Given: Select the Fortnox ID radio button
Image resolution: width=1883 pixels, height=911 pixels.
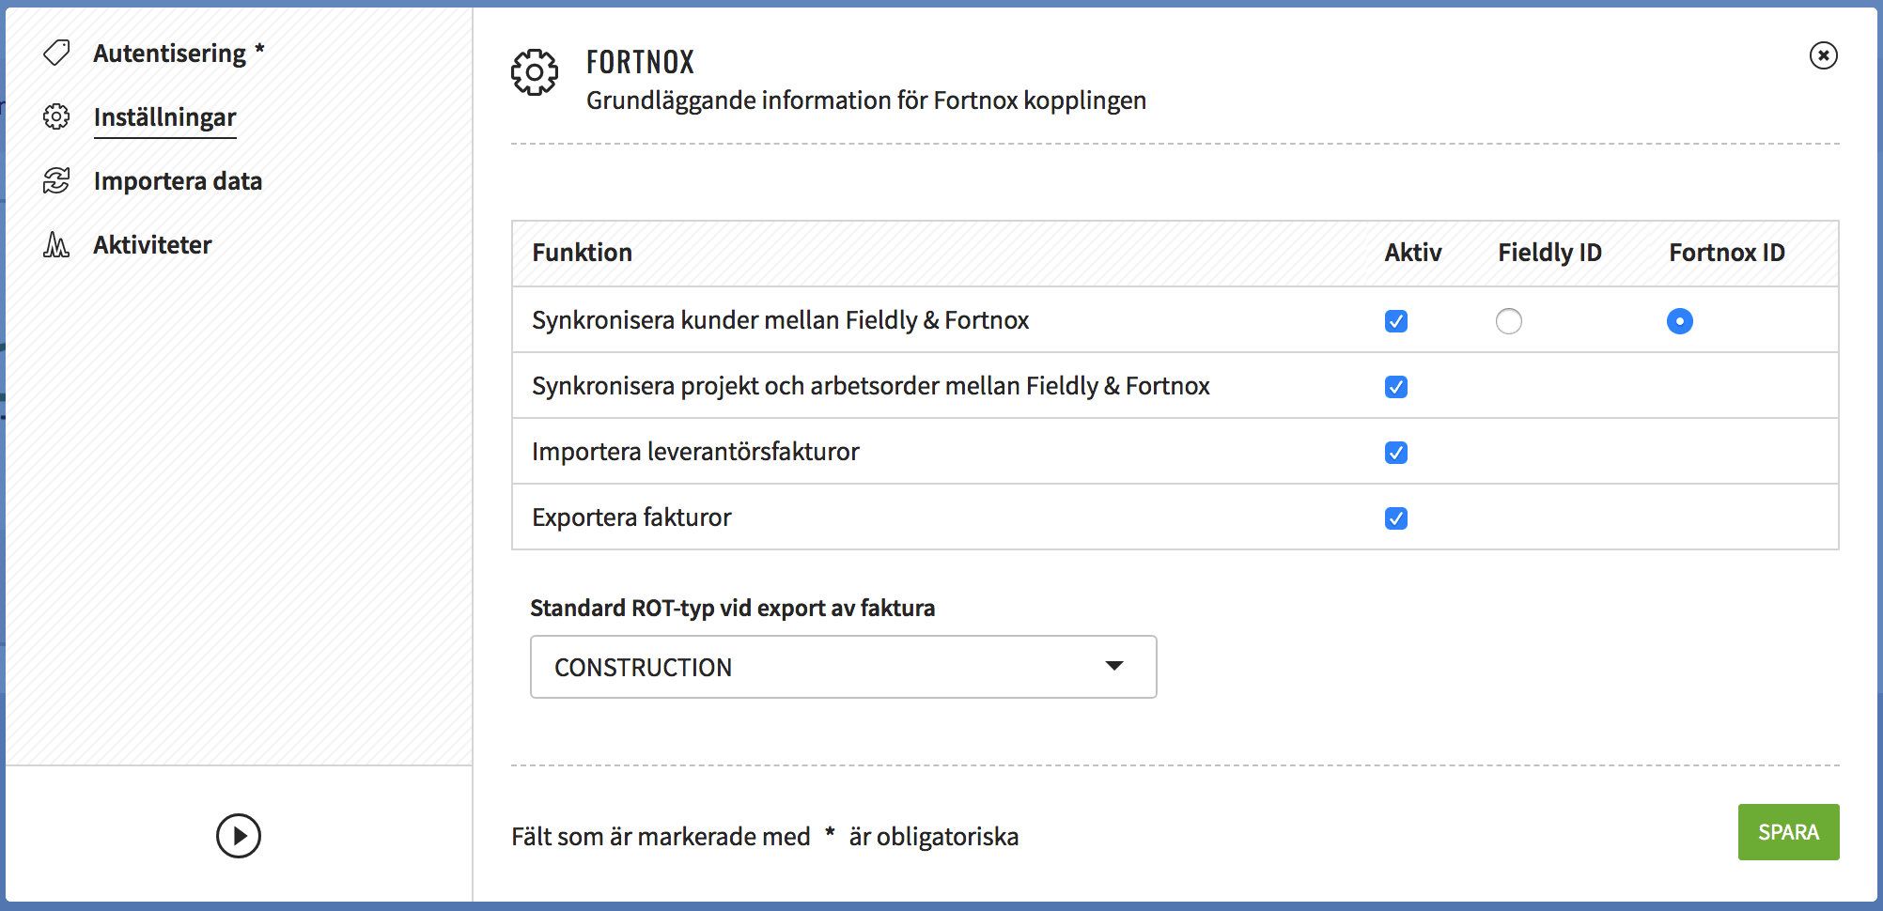Looking at the screenshot, I should click(1680, 321).
